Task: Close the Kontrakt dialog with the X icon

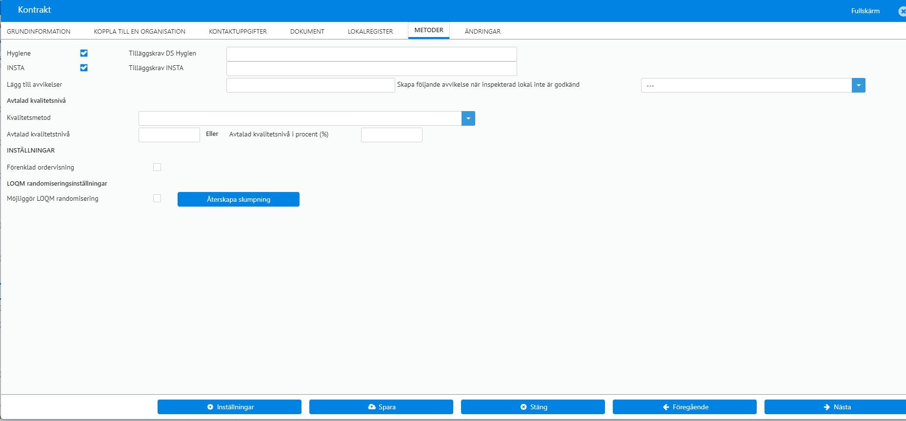Action: [x=902, y=11]
